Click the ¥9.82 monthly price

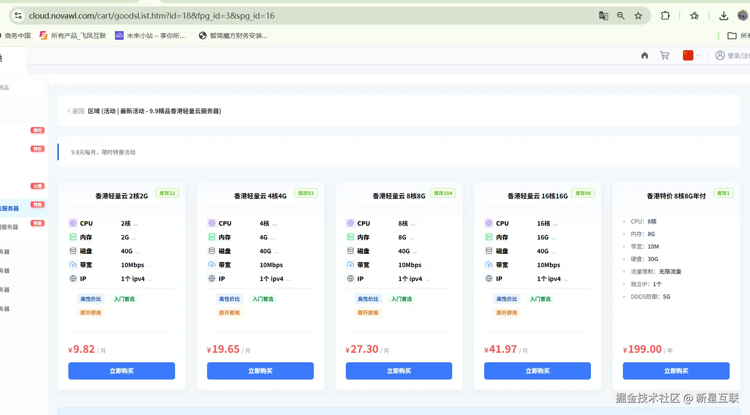[x=82, y=349]
